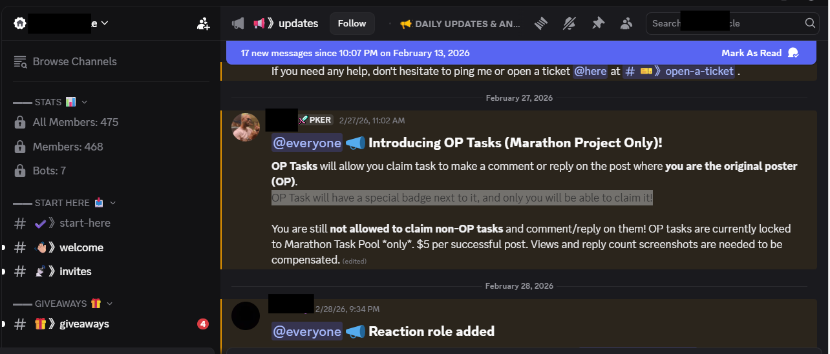Collapse the GIVEAWAYS category

[110, 304]
